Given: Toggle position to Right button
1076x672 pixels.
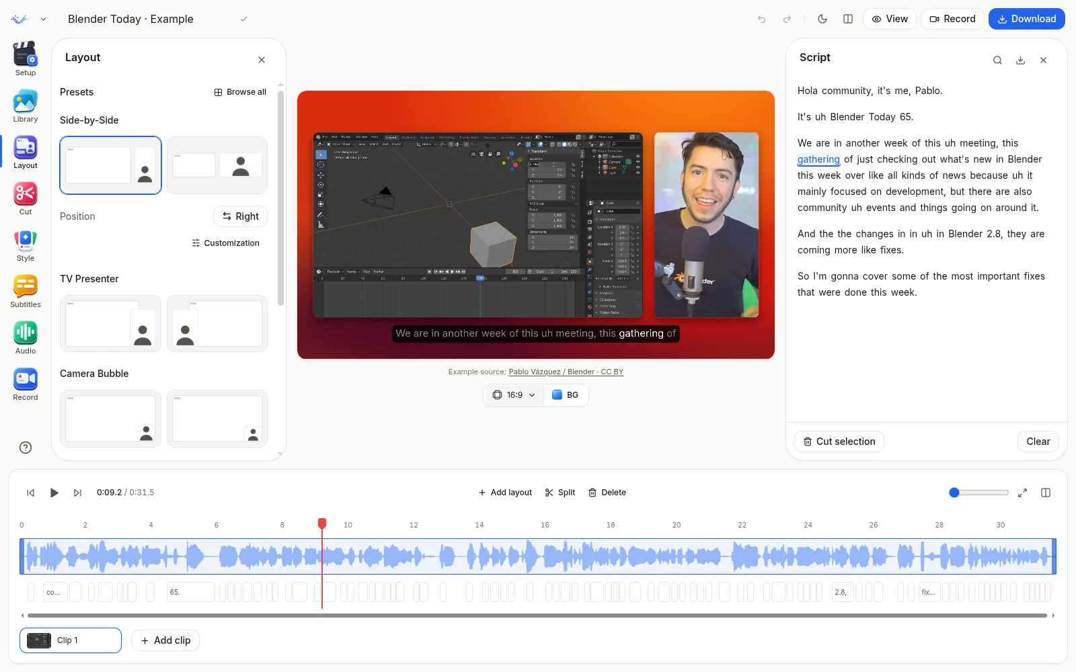Looking at the screenshot, I should (x=241, y=216).
